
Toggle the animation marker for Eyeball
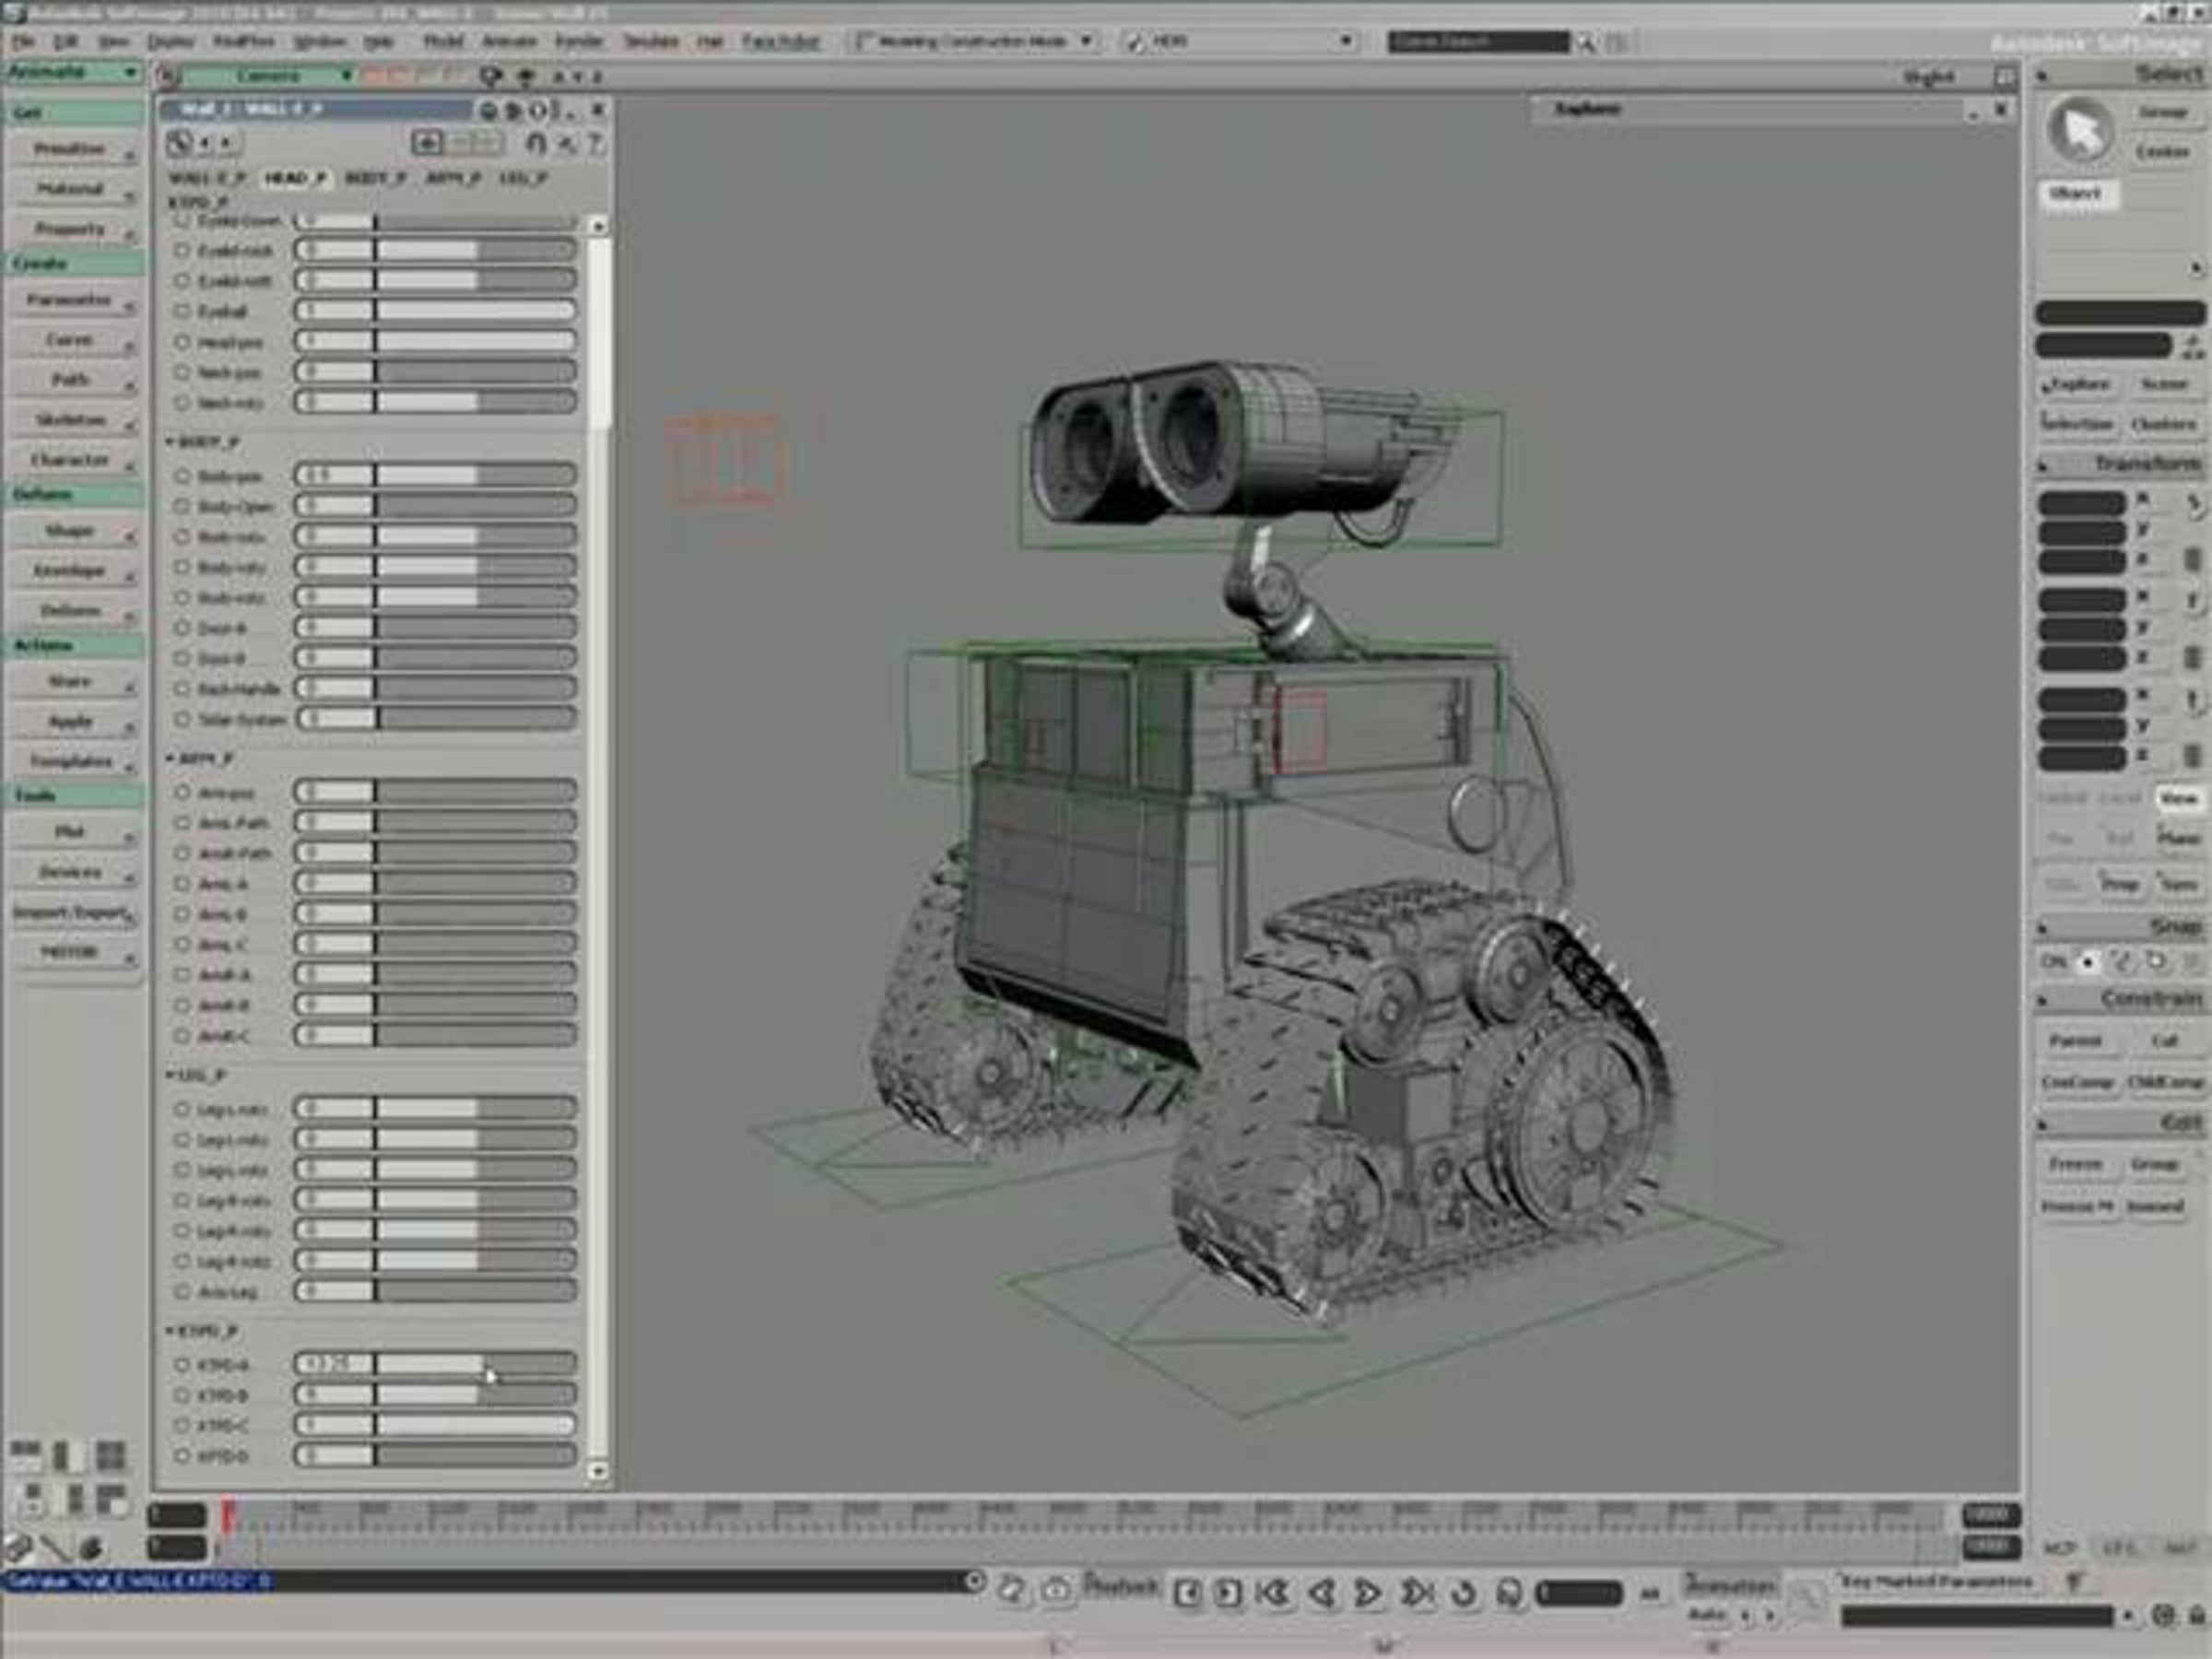pyautogui.click(x=182, y=311)
